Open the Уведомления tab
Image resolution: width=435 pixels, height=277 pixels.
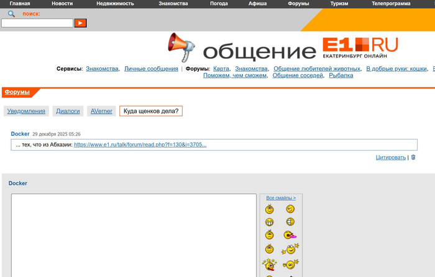click(x=26, y=112)
